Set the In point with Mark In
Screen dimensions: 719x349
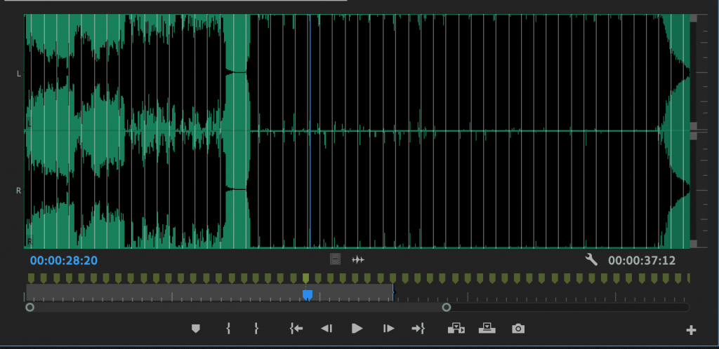click(x=228, y=329)
